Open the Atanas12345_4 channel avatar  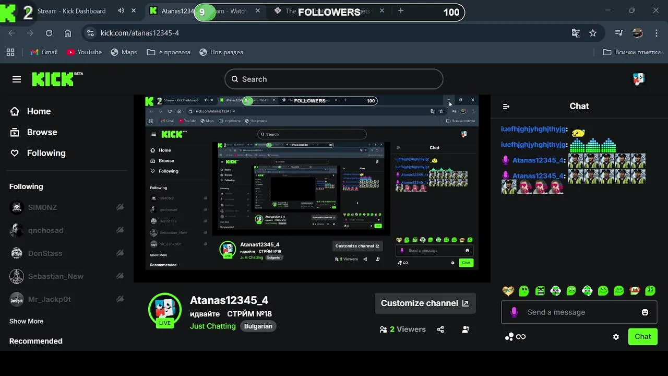click(x=165, y=309)
